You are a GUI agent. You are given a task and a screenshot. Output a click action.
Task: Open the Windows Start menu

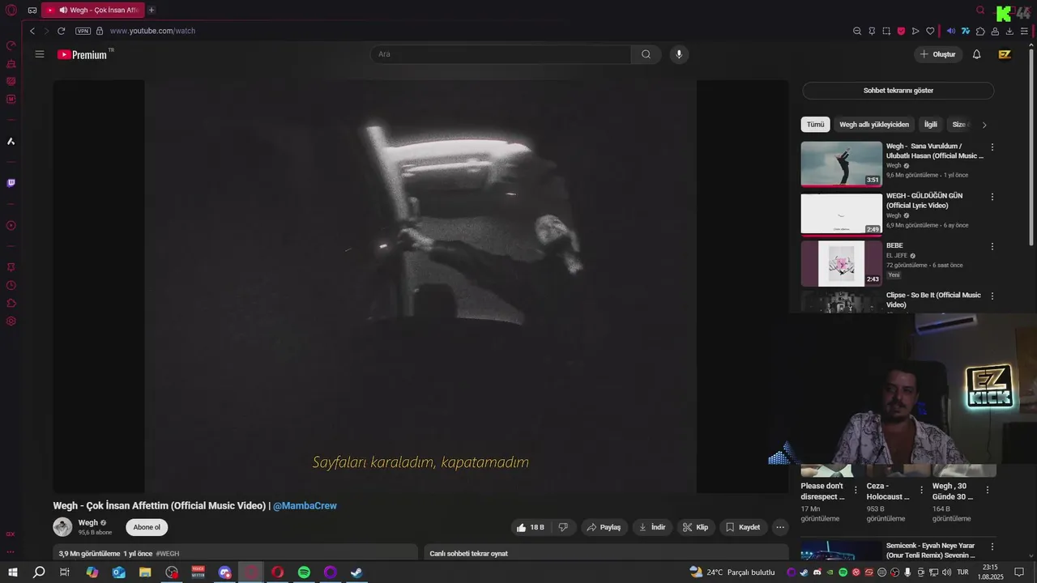[12, 572]
